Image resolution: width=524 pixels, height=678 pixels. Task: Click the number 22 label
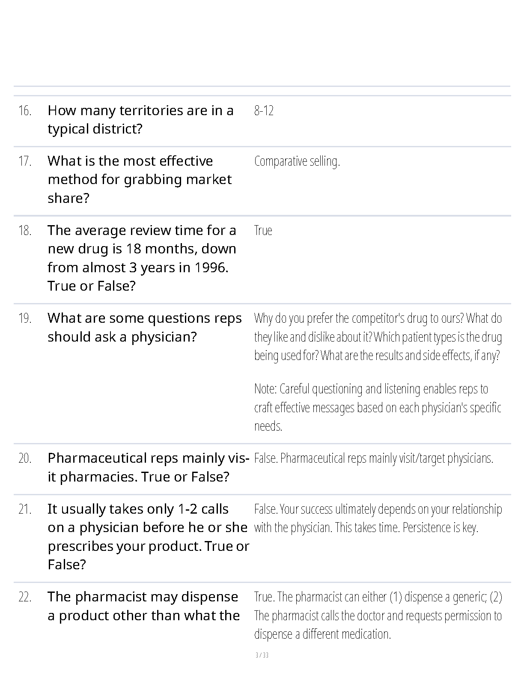25,597
